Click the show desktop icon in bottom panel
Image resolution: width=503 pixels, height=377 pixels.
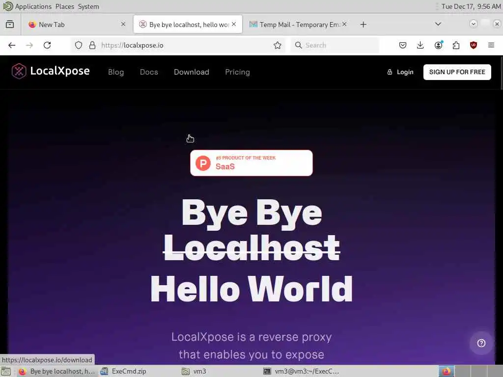[6, 371]
